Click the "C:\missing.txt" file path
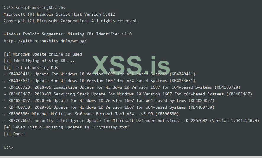 (x=107, y=127)
